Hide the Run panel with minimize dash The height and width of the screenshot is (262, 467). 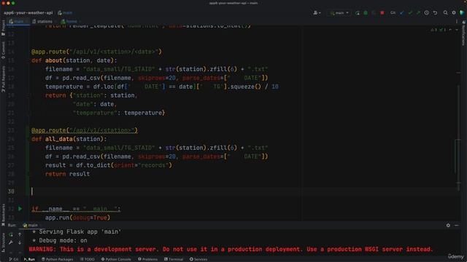coord(457,226)
